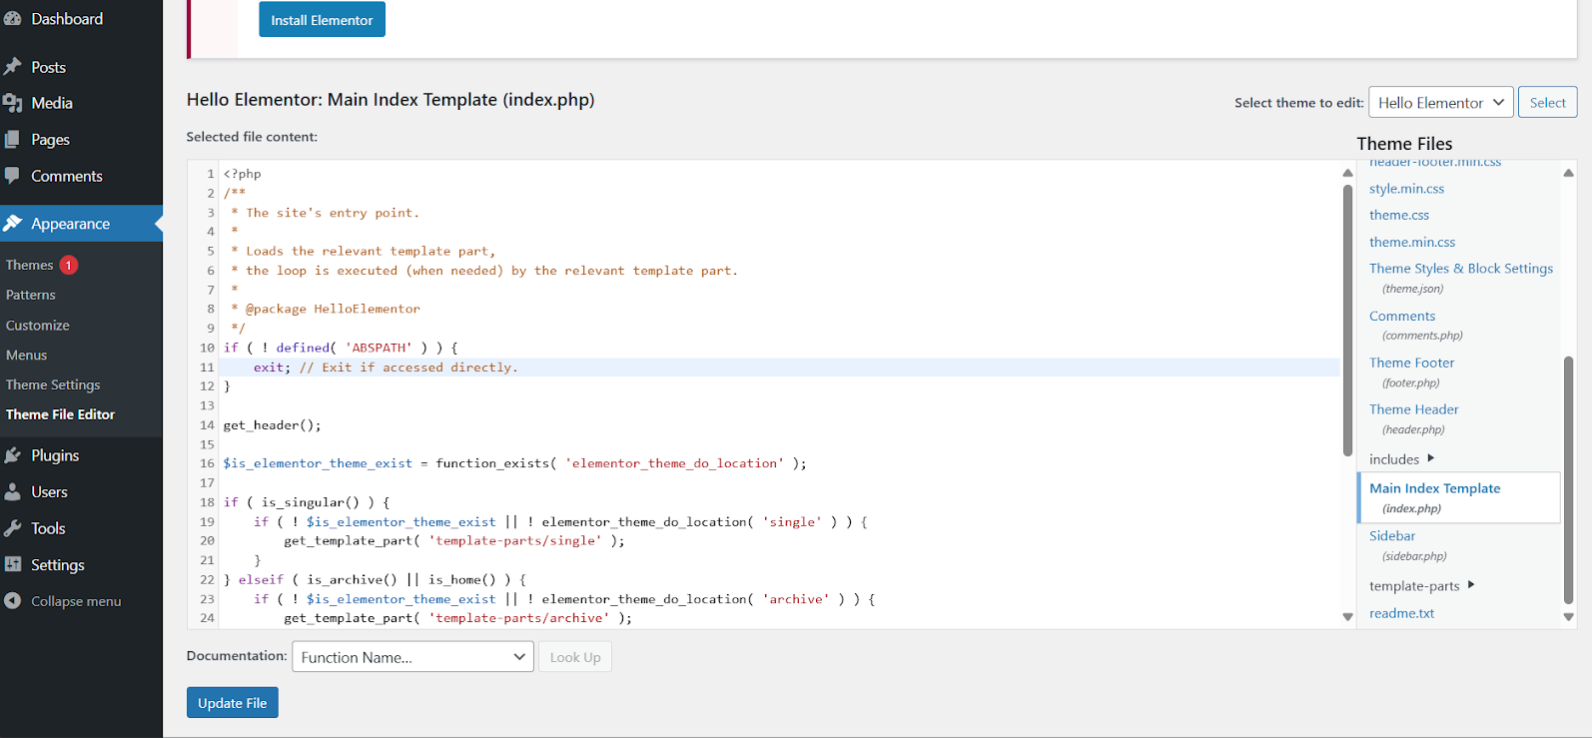Click the Dashboard gauge icon
Screen dimensions: 1592x738
(x=13, y=19)
